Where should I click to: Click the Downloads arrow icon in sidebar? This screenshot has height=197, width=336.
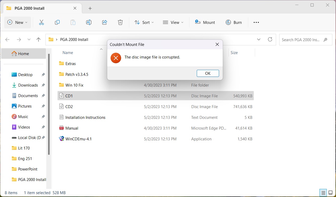tap(14, 85)
